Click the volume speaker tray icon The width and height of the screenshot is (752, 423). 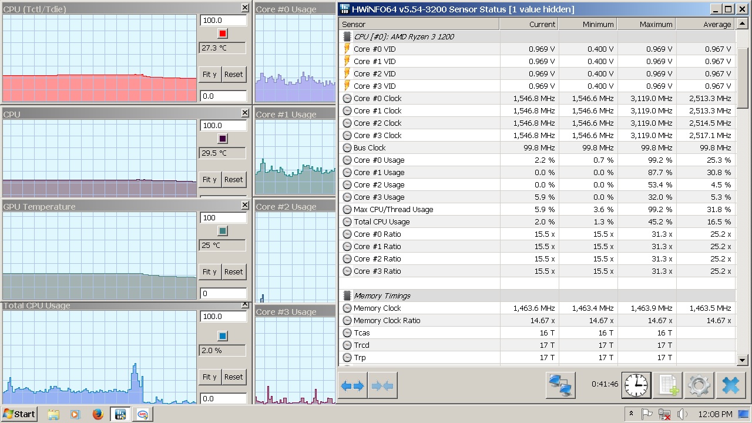pyautogui.click(x=682, y=414)
